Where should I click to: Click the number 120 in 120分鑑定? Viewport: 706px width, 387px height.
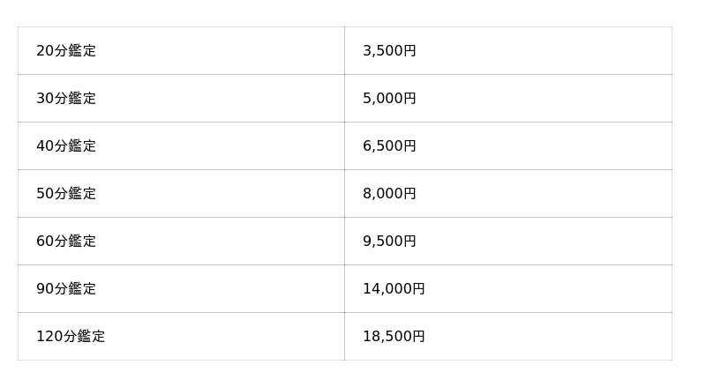point(49,337)
